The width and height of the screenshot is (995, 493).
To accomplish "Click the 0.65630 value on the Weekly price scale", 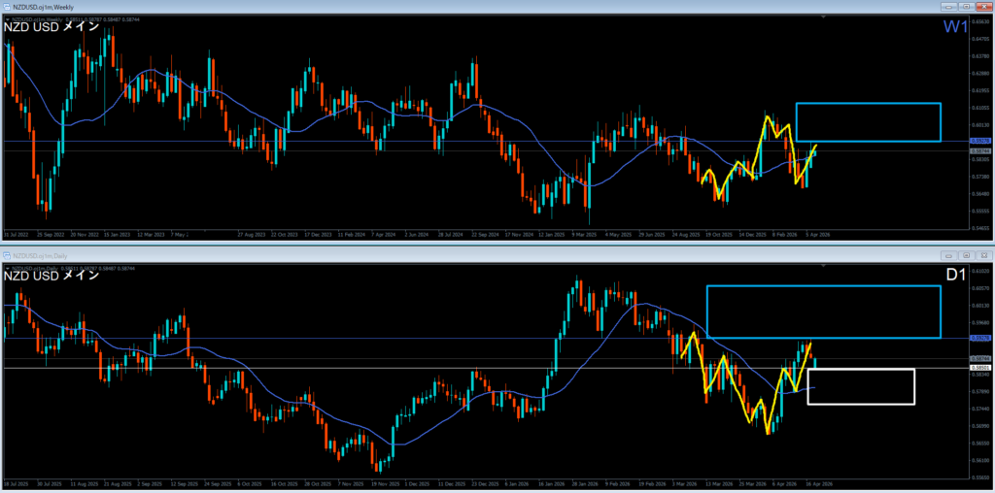I will pyautogui.click(x=980, y=21).
